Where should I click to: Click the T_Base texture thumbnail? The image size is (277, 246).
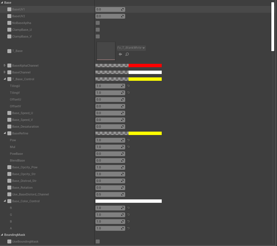click(x=106, y=51)
